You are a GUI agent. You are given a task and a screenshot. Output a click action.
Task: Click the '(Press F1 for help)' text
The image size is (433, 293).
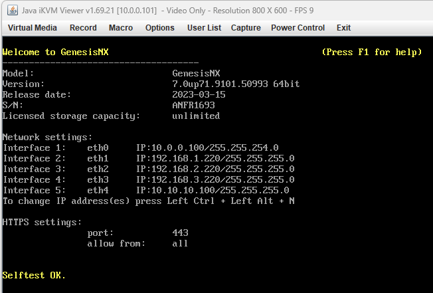[x=372, y=52]
